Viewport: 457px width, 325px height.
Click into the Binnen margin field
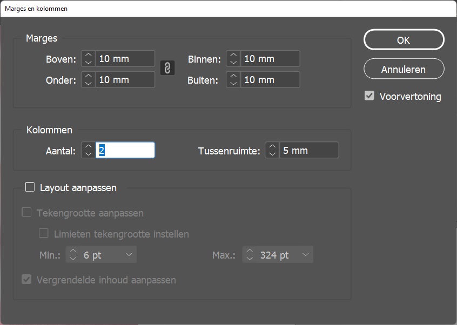click(x=270, y=58)
